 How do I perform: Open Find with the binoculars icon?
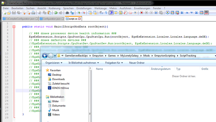coord(67,13)
